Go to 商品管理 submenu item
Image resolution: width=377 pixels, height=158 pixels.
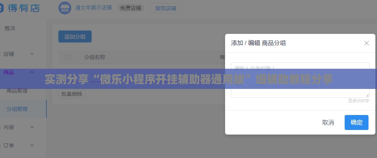[x=17, y=91]
